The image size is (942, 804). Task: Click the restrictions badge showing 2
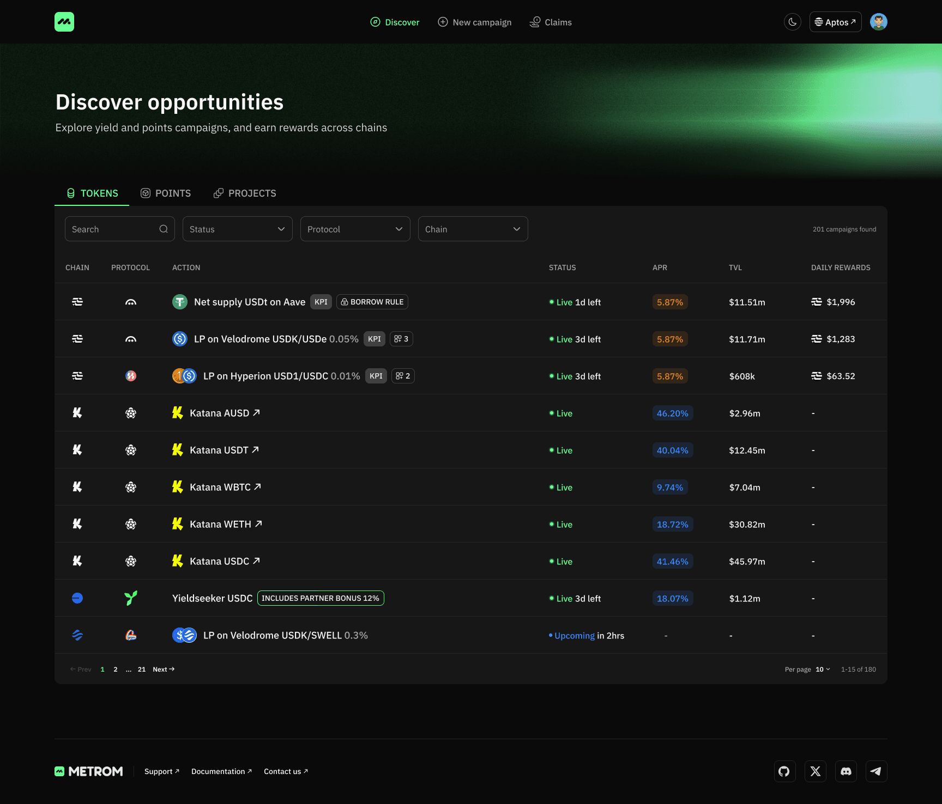pos(403,376)
